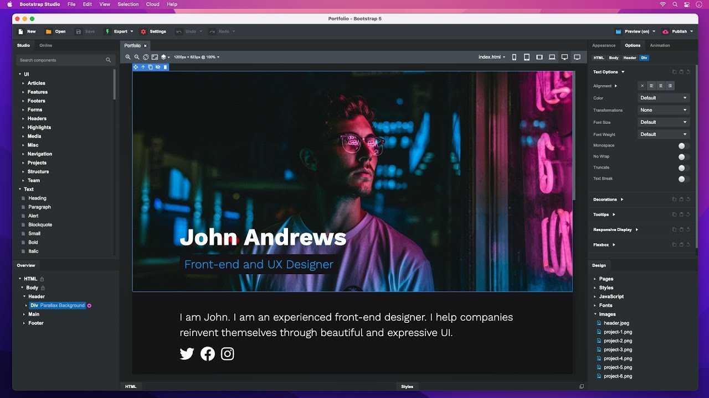This screenshot has width=709, height=398.
Task: Open the Font Size dropdown
Action: coord(664,122)
